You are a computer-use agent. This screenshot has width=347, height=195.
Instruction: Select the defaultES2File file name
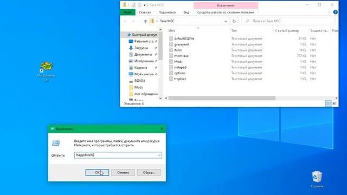pyautogui.click(x=184, y=38)
